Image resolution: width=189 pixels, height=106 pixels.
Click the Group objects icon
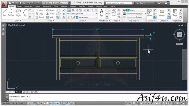(x=150, y=12)
